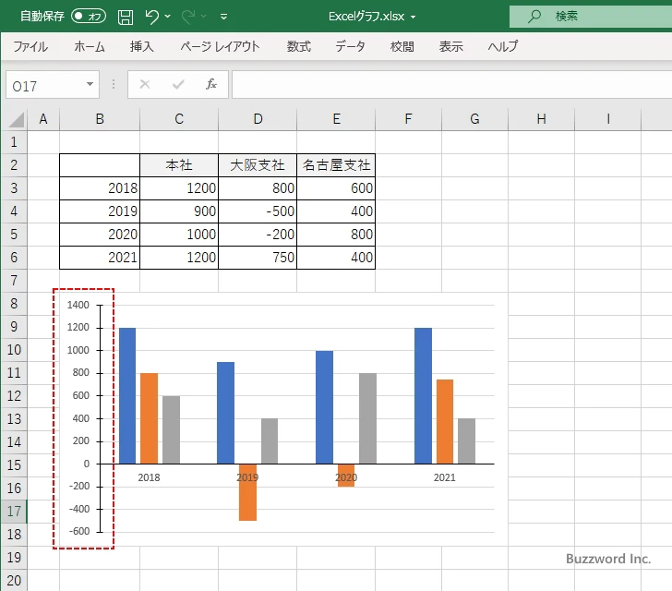The width and height of the screenshot is (672, 591).
Task: Select column G header
Action: coord(474,119)
